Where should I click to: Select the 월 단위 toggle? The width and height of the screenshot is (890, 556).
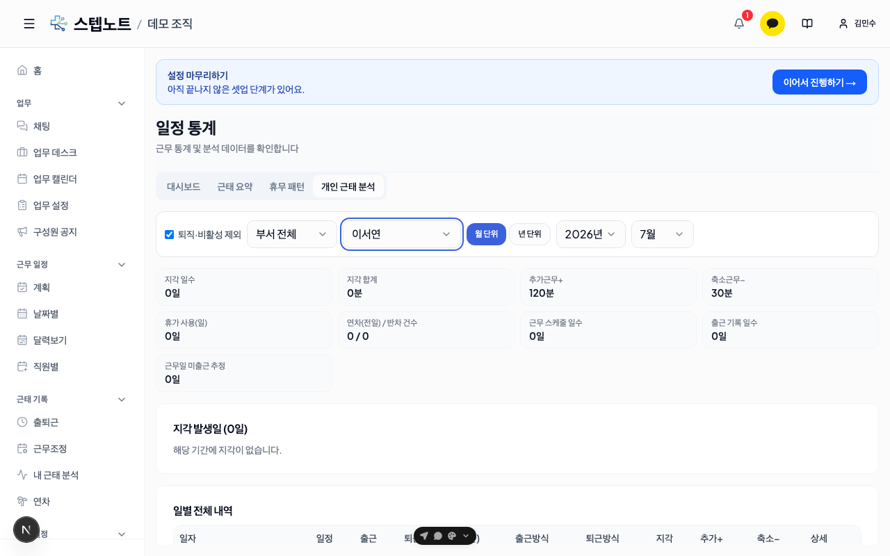(486, 234)
